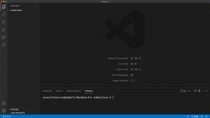Open Explorer views and more actions menu
This screenshot has width=210, height=118.
pos(36,6)
